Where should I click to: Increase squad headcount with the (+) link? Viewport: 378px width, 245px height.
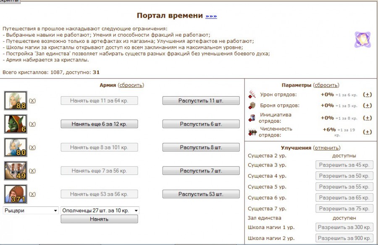367,132
